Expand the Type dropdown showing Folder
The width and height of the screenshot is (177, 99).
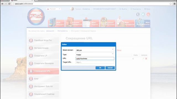(x=95, y=54)
